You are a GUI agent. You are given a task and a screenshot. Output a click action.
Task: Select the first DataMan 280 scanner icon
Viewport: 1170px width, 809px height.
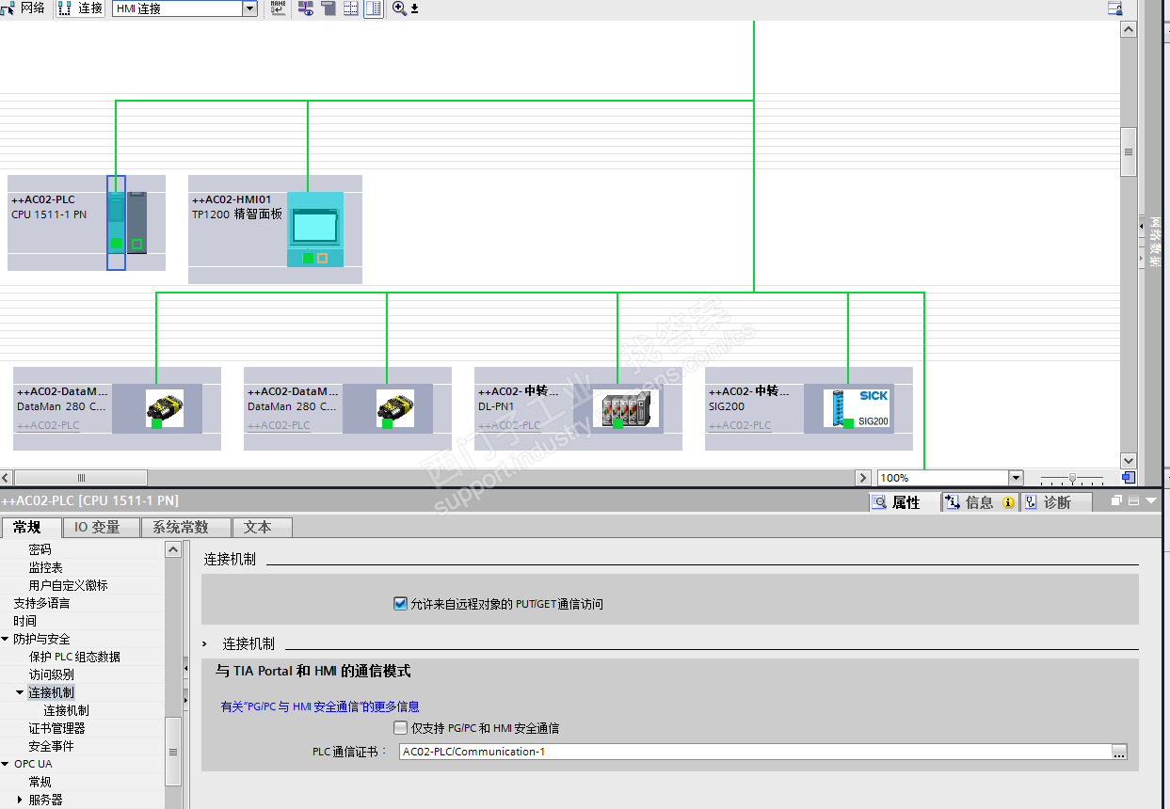point(165,409)
